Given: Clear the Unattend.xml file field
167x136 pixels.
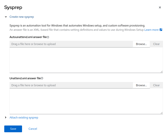Looking at the screenshot, I should click(x=156, y=85).
